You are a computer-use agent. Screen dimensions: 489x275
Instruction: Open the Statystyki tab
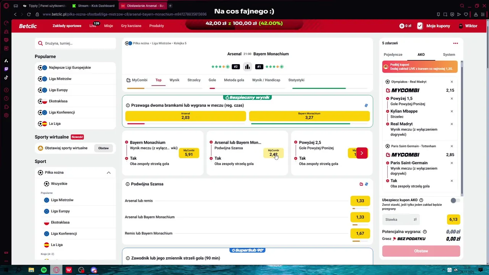296,80
